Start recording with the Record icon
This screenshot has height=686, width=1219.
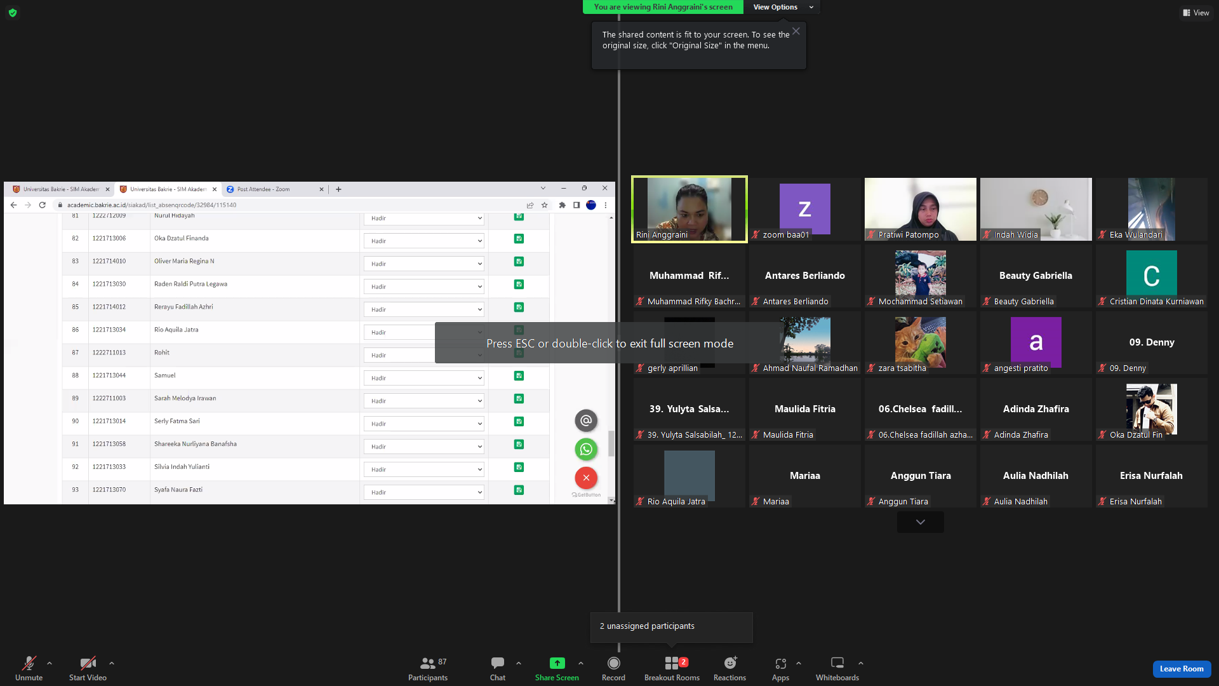613,663
